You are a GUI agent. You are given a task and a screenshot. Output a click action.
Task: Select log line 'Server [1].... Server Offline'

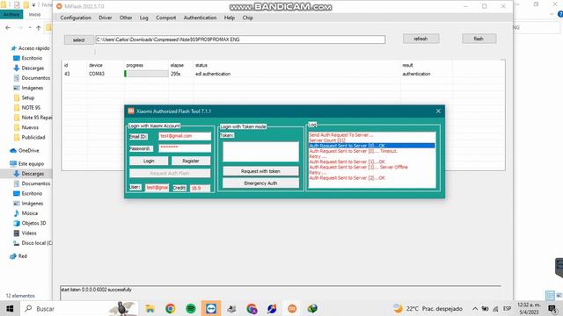pos(358,168)
